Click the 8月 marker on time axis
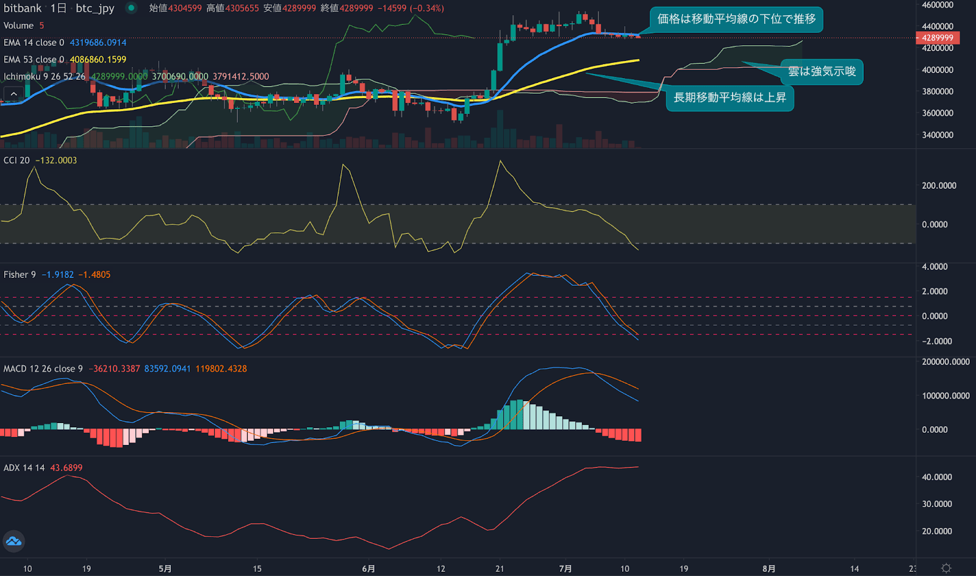Viewport: 976px width, 576px height. (769, 569)
